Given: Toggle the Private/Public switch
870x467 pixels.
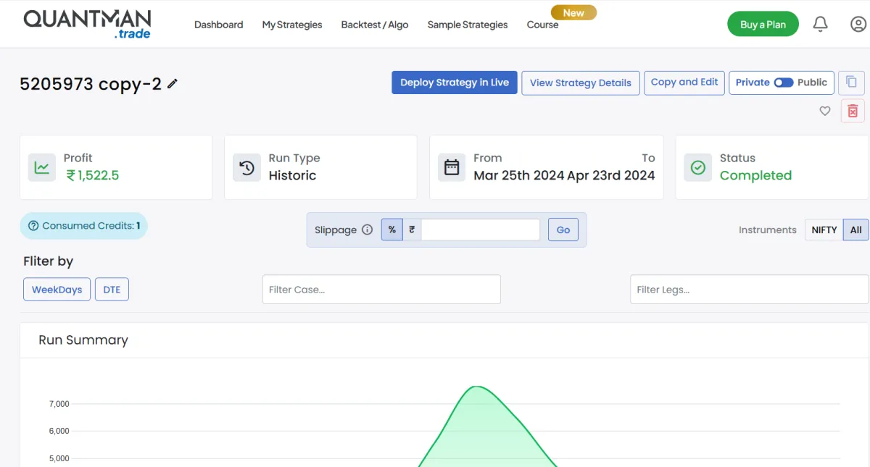Looking at the screenshot, I should coord(783,83).
